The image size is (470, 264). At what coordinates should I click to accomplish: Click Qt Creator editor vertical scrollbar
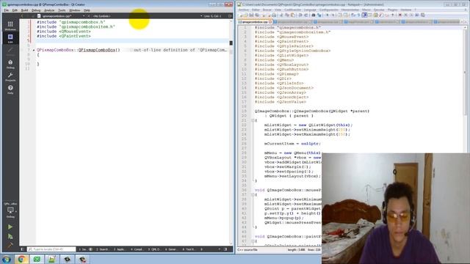click(231, 132)
